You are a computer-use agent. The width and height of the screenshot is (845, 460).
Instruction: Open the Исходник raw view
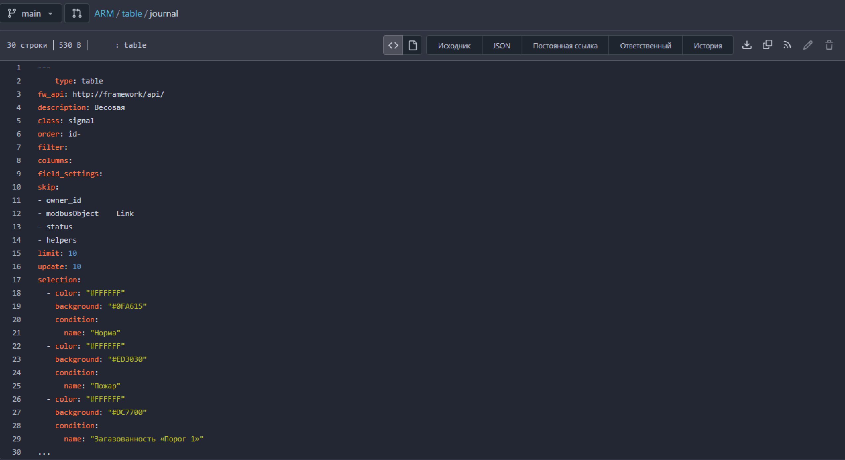[454, 45]
